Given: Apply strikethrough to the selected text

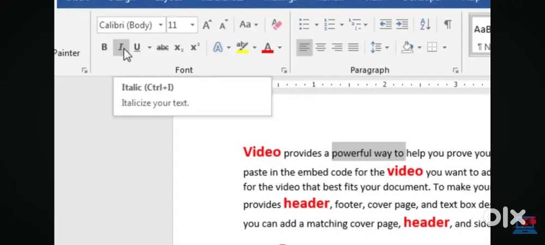Looking at the screenshot, I should pos(162,48).
